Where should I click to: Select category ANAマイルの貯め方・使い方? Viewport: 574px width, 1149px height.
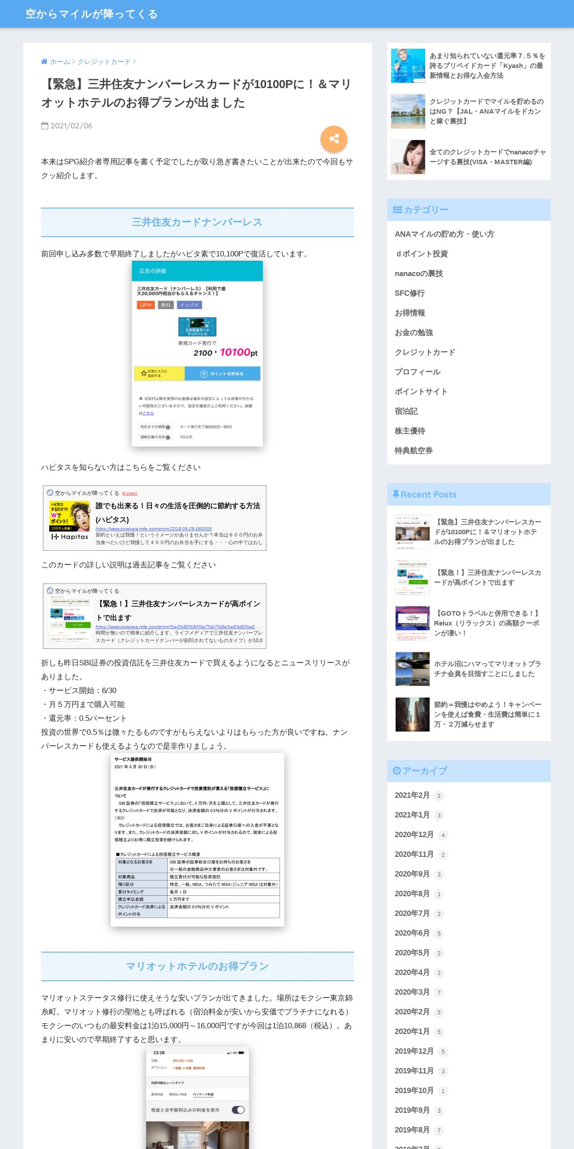[x=444, y=234]
